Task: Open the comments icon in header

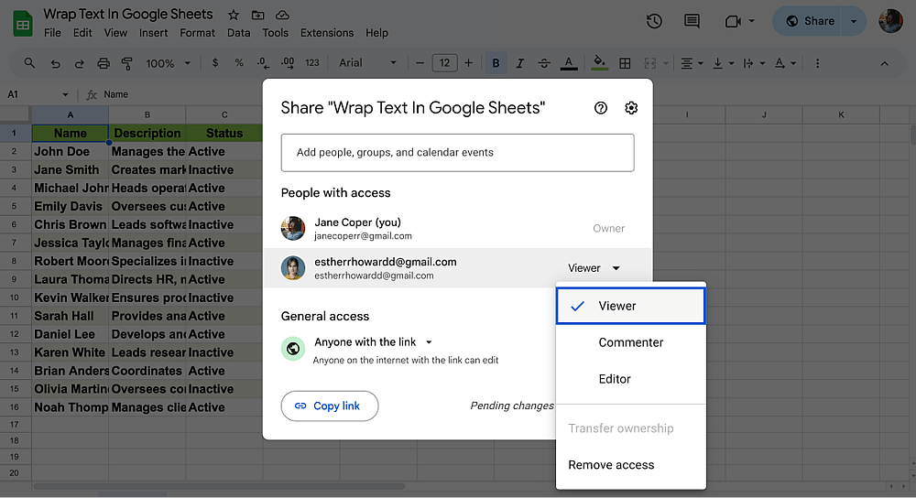Action: click(692, 22)
